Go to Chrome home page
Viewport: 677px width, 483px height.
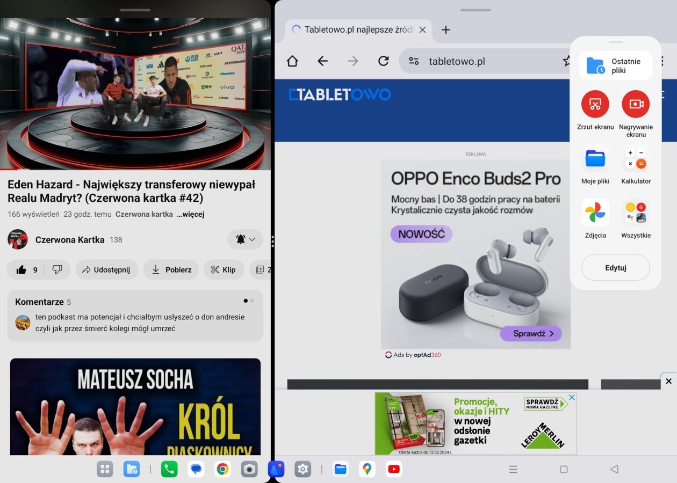[x=292, y=61]
